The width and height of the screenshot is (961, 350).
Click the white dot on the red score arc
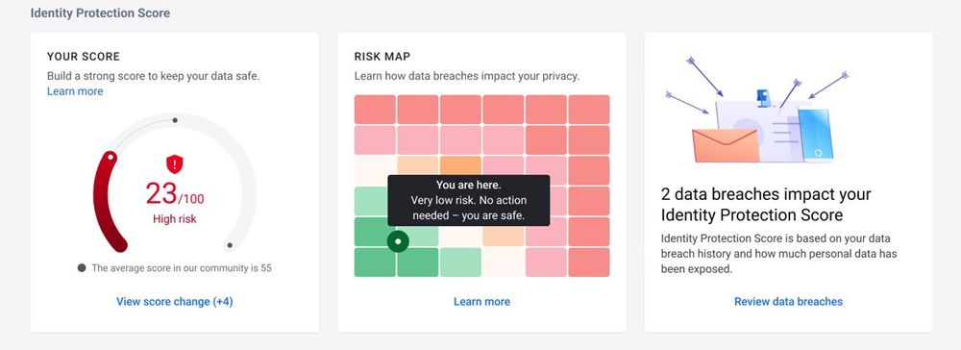coord(111,158)
